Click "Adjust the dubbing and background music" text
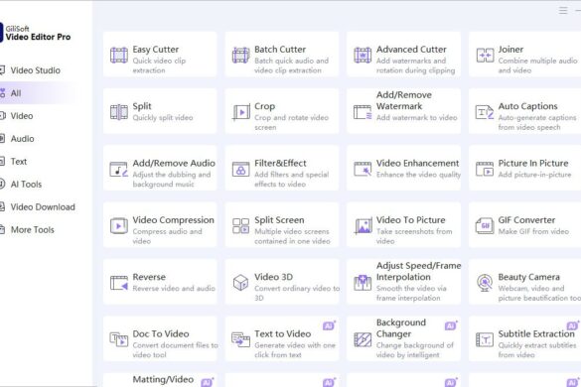The width and height of the screenshot is (581, 387). 172,180
